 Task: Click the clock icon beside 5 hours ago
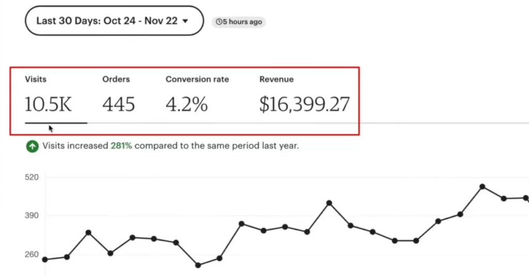point(219,22)
